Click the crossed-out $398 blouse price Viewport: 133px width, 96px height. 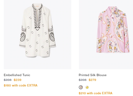[x=83, y=80]
